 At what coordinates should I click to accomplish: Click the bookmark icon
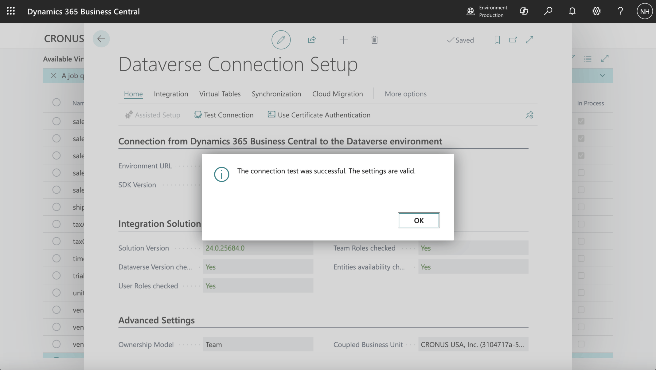[497, 40]
